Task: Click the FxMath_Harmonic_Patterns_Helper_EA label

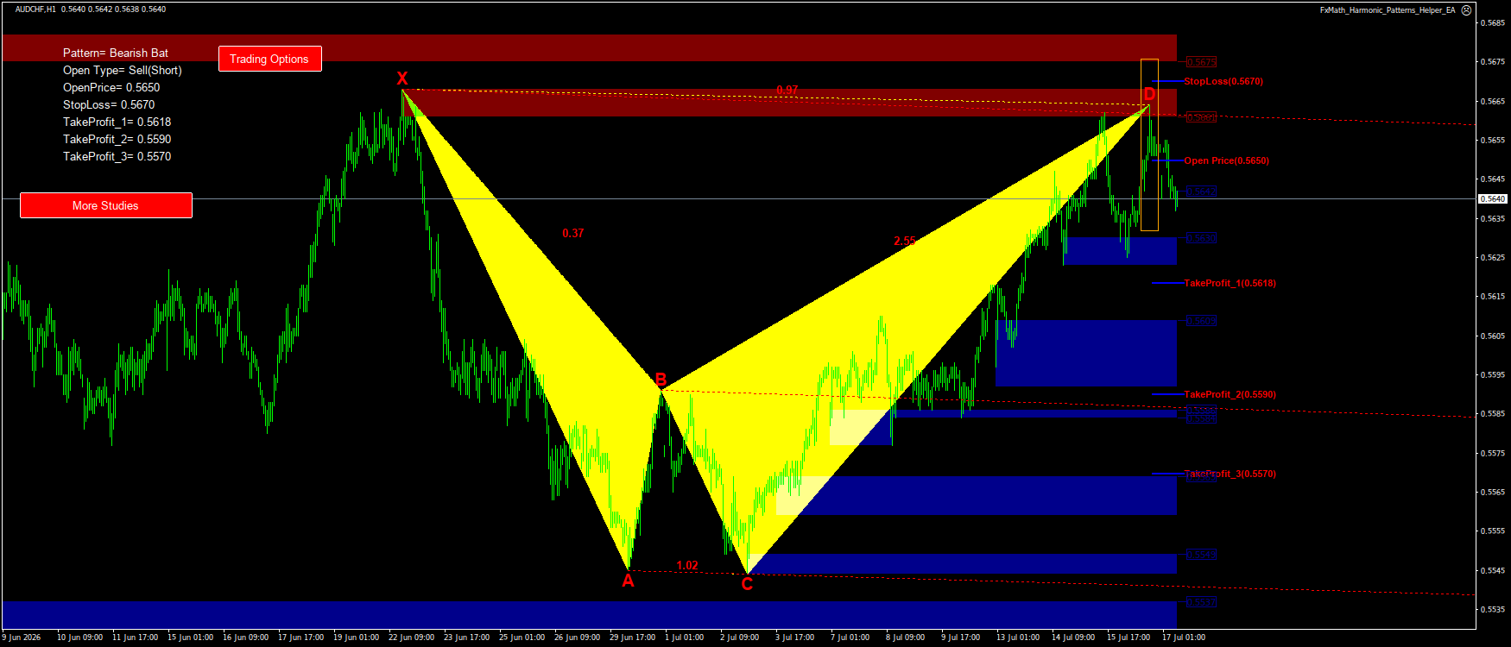Action: point(1388,10)
